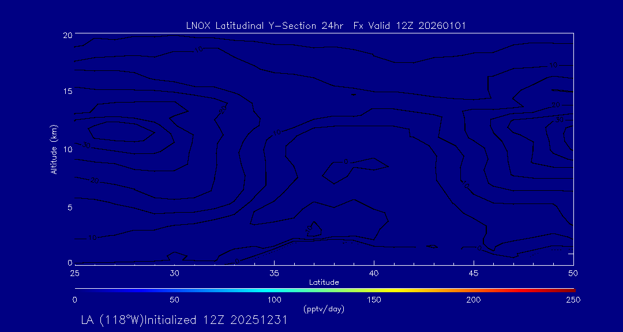The image size is (623, 332).
Task: Click the 200 label under the color bar
Action: coord(474,300)
